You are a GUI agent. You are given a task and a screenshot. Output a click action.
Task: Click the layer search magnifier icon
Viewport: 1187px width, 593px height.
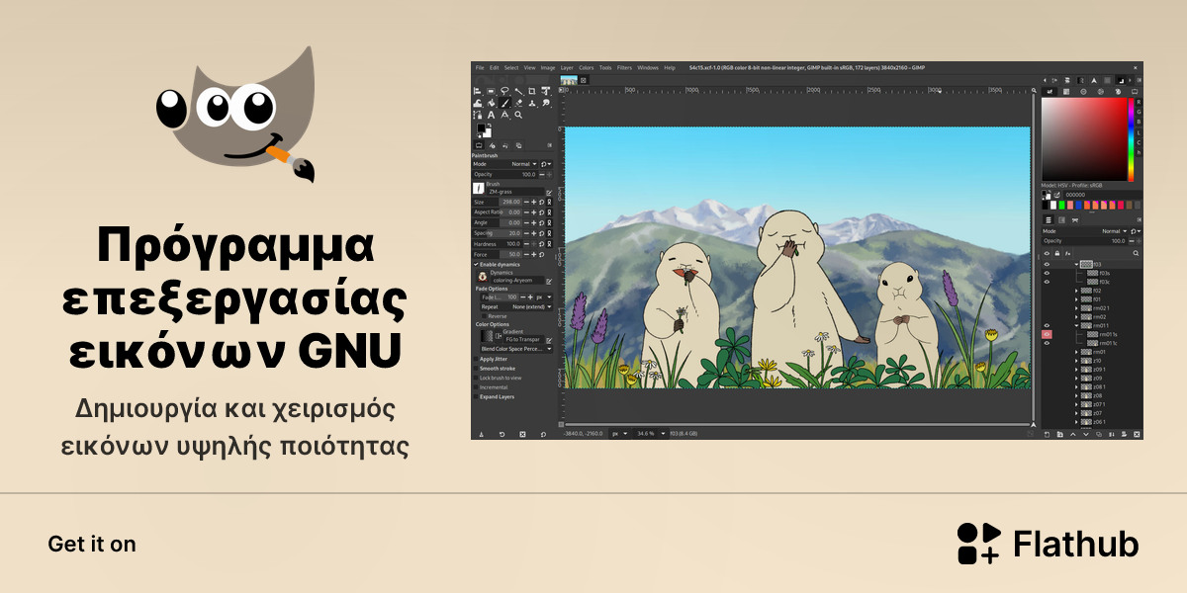point(1136,253)
